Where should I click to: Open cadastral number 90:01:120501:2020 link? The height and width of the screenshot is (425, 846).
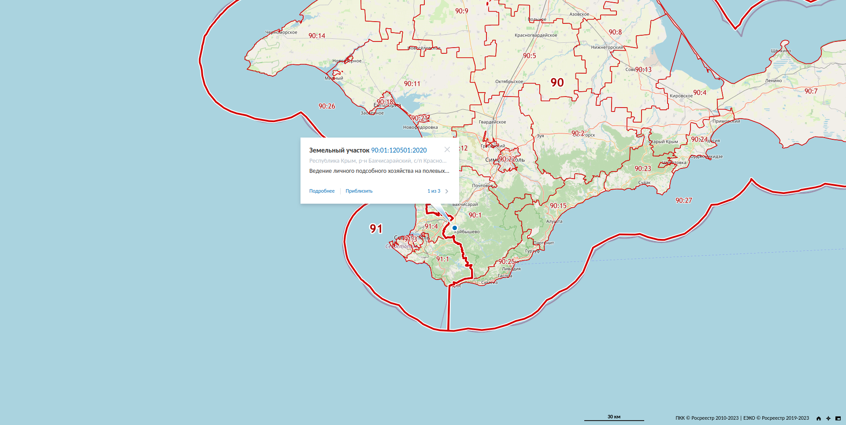coord(399,150)
